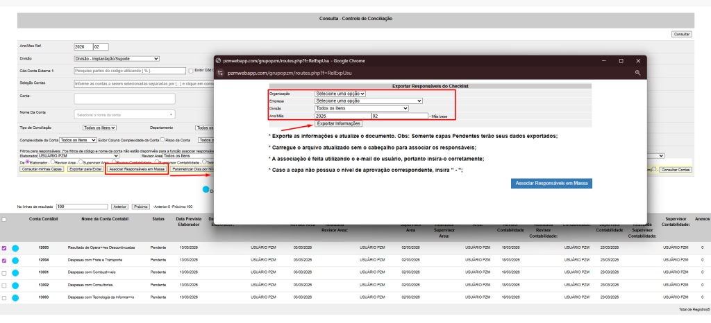Click the blue status circle for account 12003
Screen dimensions: 711x323
pyautogui.click(x=15, y=247)
